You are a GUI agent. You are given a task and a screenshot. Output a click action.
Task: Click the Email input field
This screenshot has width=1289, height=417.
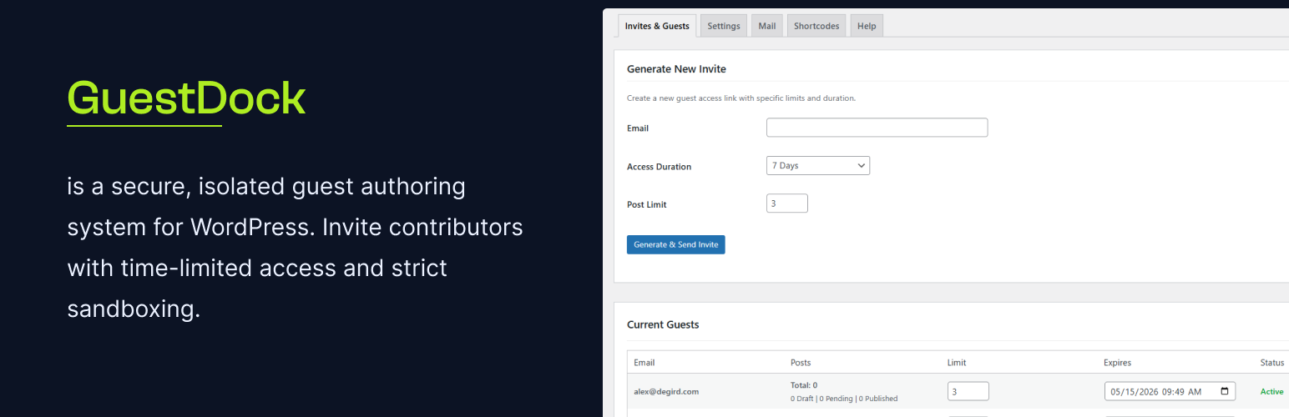[877, 128]
